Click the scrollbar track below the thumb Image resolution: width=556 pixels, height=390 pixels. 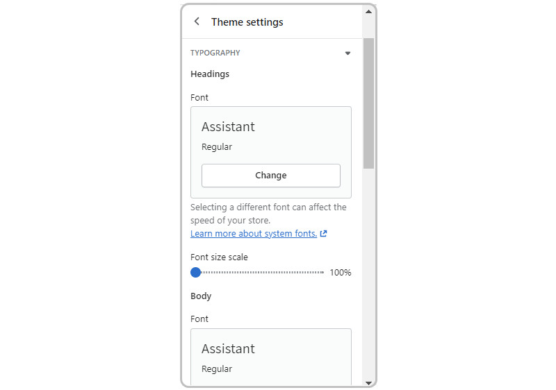[368, 273]
